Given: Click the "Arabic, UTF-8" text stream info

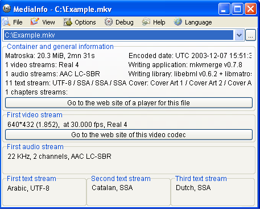Looking at the screenshot, I should pyautogui.click(x=28, y=188).
